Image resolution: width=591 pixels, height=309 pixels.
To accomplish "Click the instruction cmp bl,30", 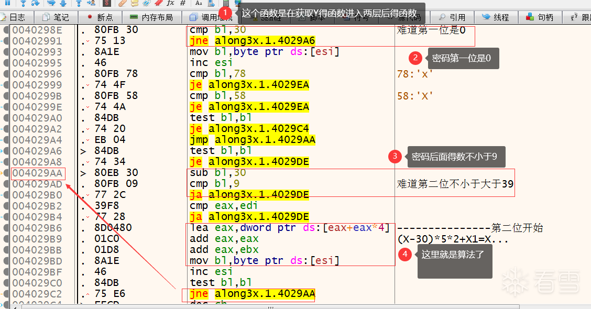I will pyautogui.click(x=217, y=30).
